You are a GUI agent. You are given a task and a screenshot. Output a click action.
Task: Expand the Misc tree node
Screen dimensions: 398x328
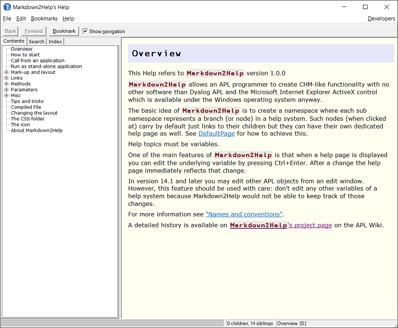pyautogui.click(x=6, y=95)
